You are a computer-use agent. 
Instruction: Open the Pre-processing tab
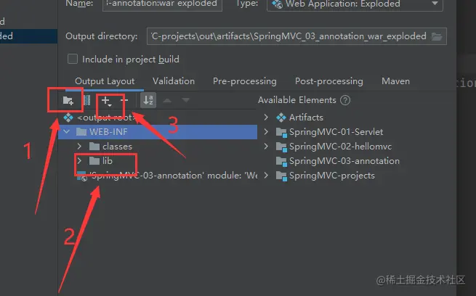(x=244, y=81)
